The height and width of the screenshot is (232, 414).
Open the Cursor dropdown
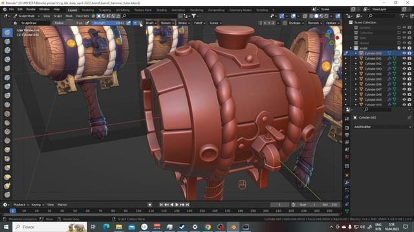coord(215,23)
